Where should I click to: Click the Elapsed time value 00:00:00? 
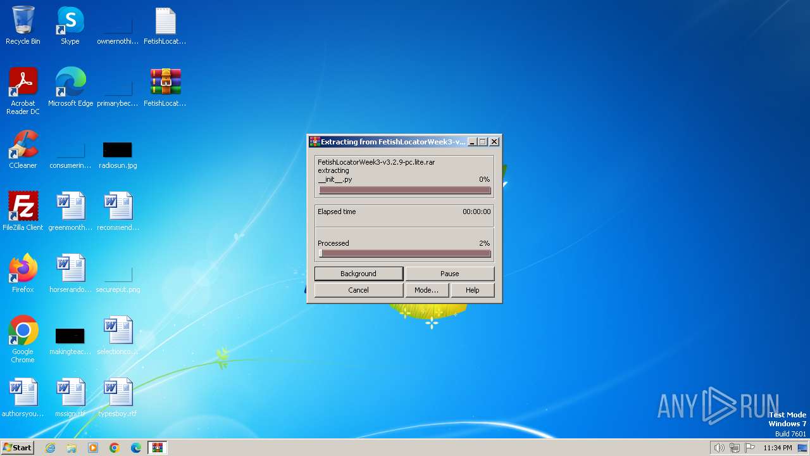point(477,212)
